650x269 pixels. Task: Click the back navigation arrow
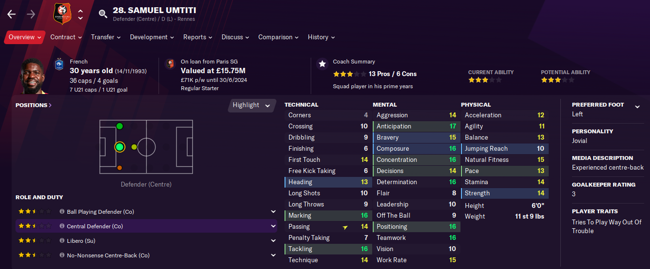click(x=12, y=14)
